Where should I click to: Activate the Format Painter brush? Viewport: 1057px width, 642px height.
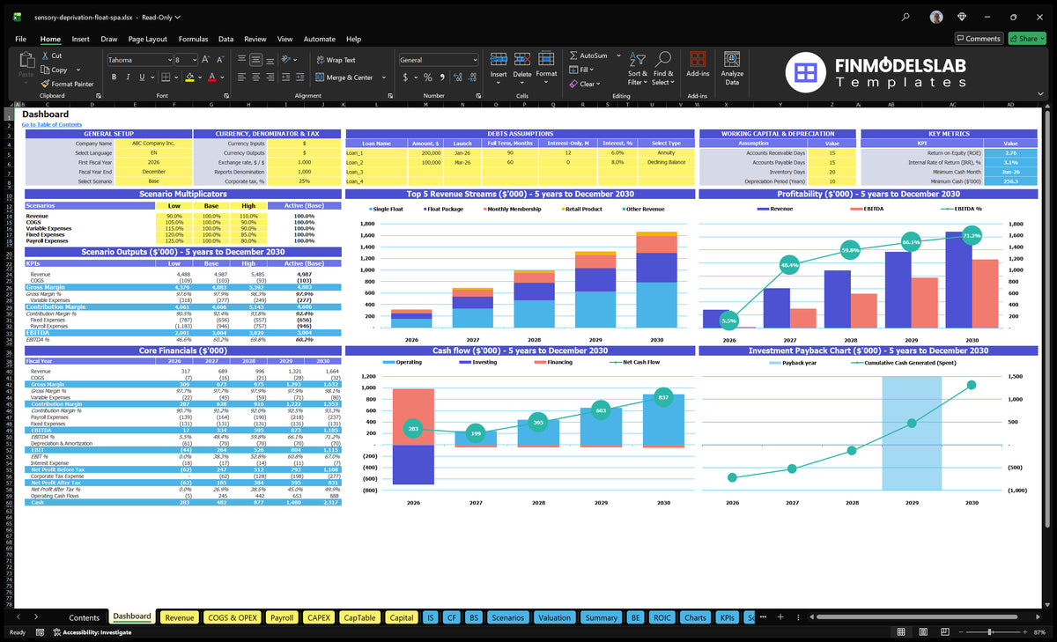45,84
